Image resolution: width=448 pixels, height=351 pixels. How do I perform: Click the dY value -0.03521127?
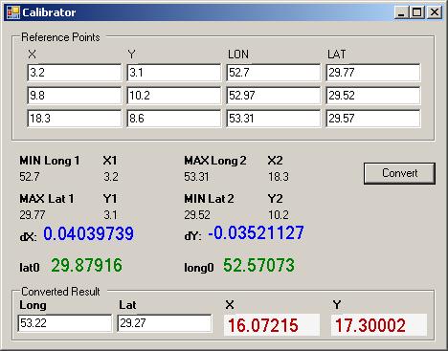(x=256, y=232)
